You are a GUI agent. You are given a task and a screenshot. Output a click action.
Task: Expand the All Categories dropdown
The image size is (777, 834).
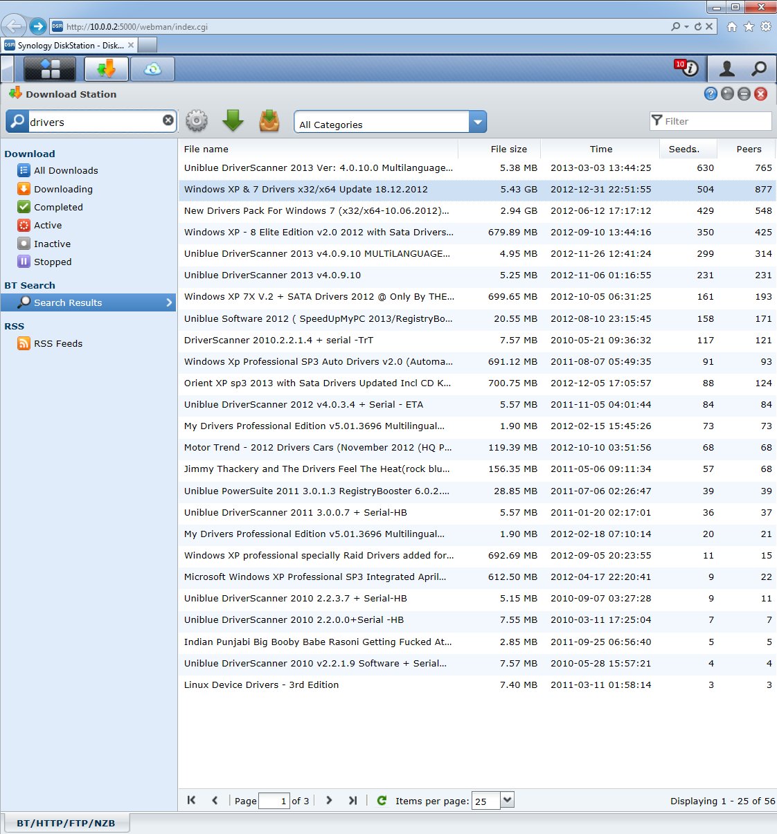point(477,123)
